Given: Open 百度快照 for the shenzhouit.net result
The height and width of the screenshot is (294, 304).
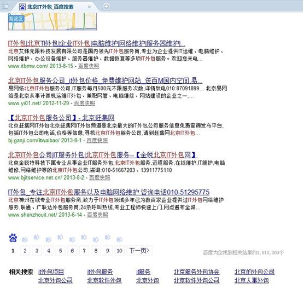Looking at the screenshot, I should tap(97, 215).
